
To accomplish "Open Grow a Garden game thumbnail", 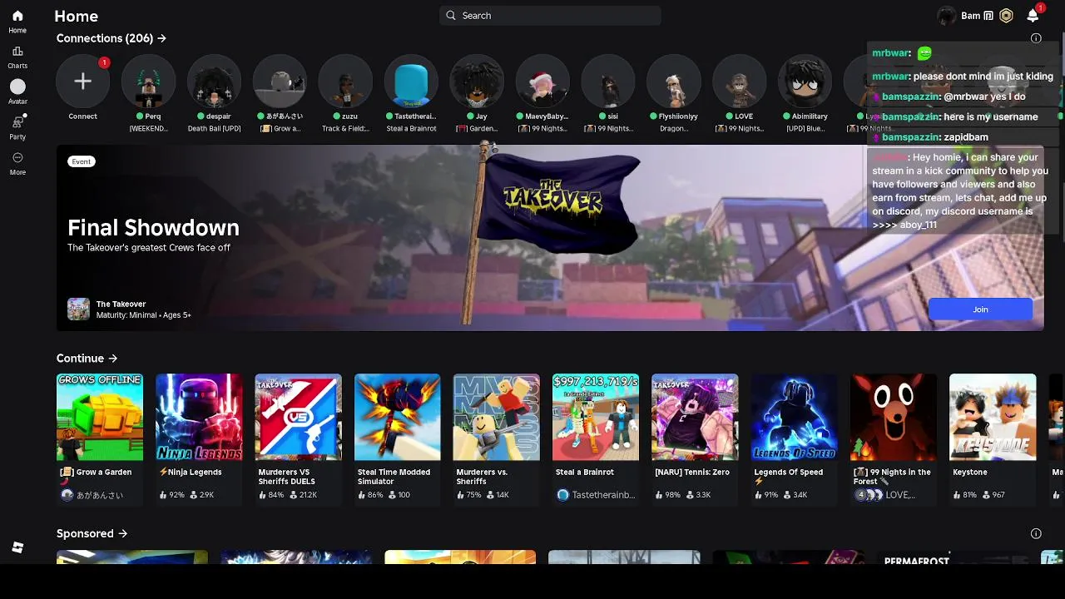I will pos(100,417).
